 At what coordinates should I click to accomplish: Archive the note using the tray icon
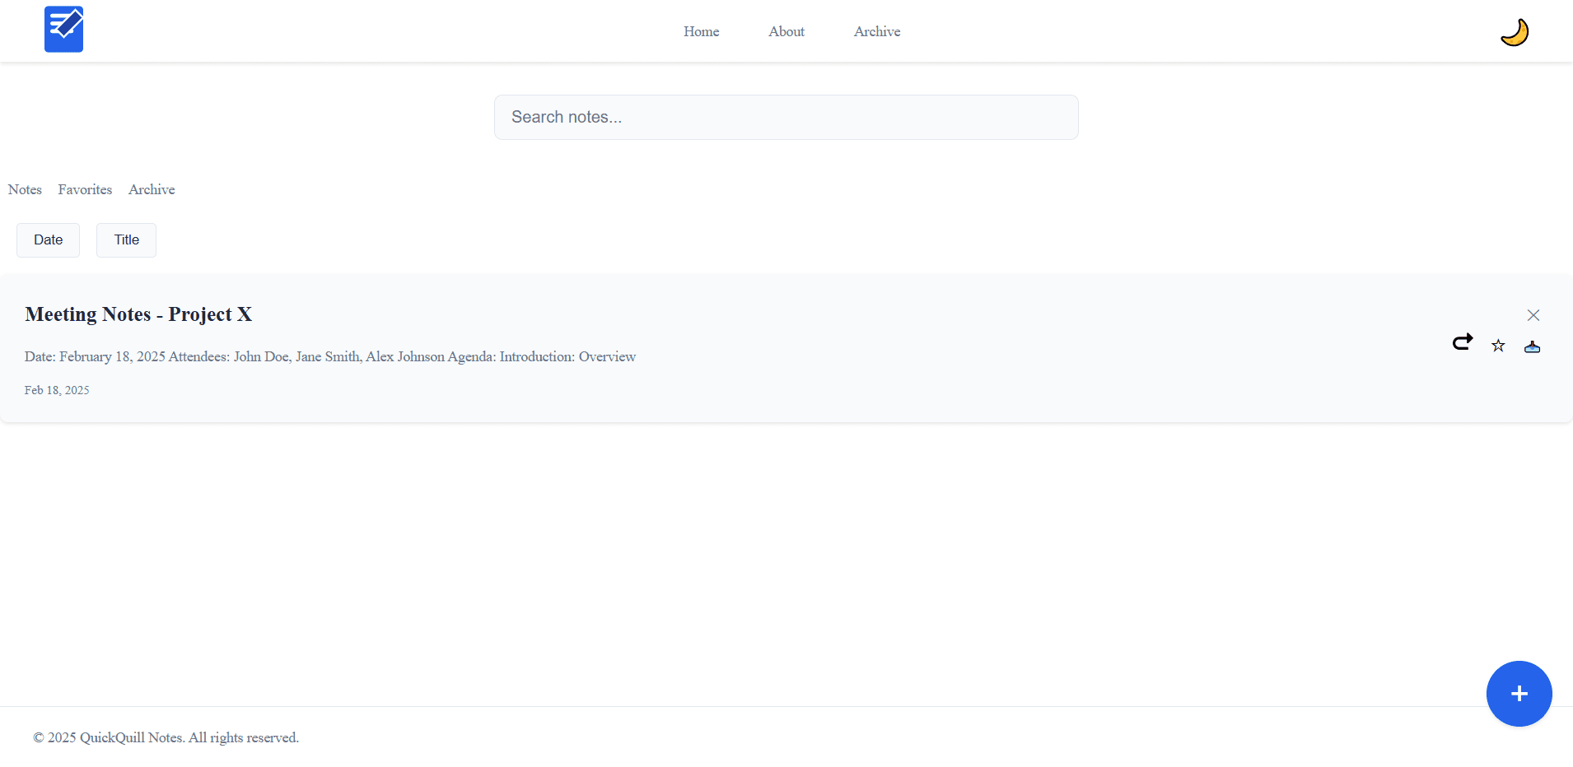1532,346
